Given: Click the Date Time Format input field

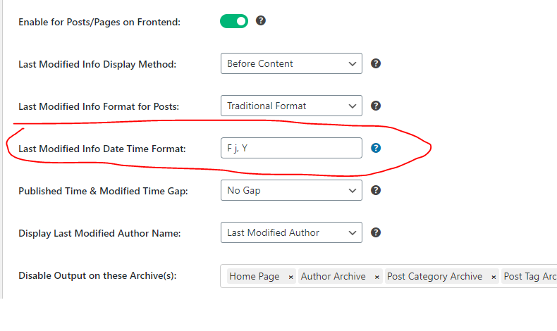Looking at the screenshot, I should (x=291, y=148).
